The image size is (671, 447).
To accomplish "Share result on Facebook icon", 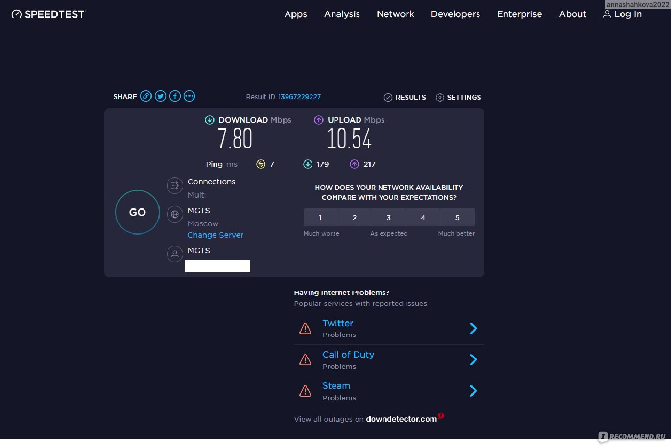I will pos(175,96).
